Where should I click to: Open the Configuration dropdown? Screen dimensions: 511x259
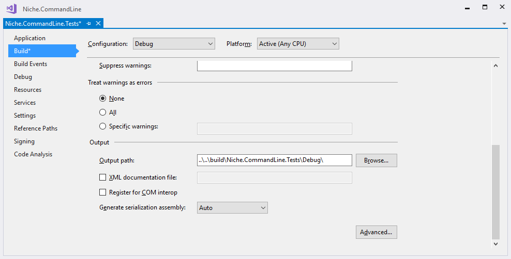pyautogui.click(x=174, y=44)
